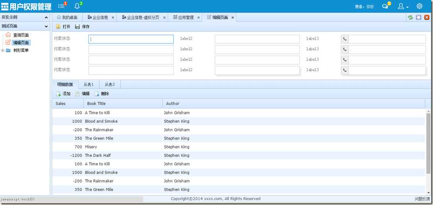The width and height of the screenshot is (433, 205).
Task: Focus the first-row label2 input field
Action: click(x=257, y=39)
